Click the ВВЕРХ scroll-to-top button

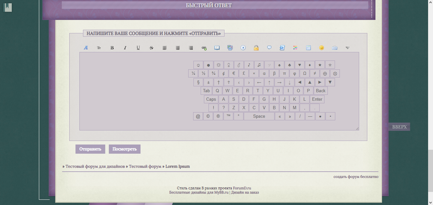tap(399, 127)
